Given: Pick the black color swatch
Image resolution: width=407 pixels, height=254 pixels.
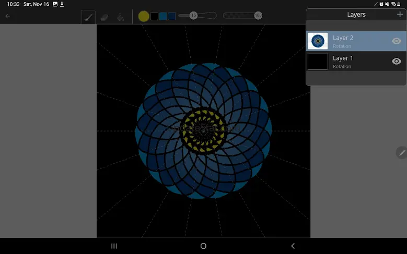Looking at the screenshot, I should click(154, 16).
